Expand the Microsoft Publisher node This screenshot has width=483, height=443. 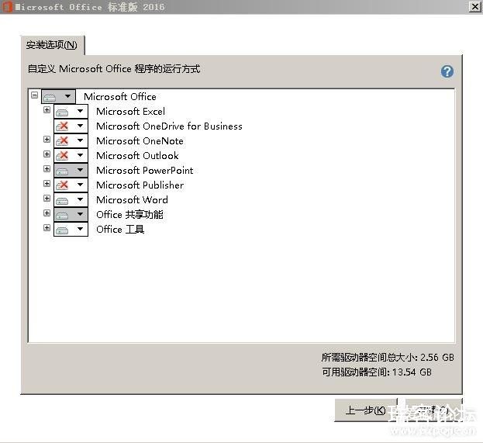point(47,183)
